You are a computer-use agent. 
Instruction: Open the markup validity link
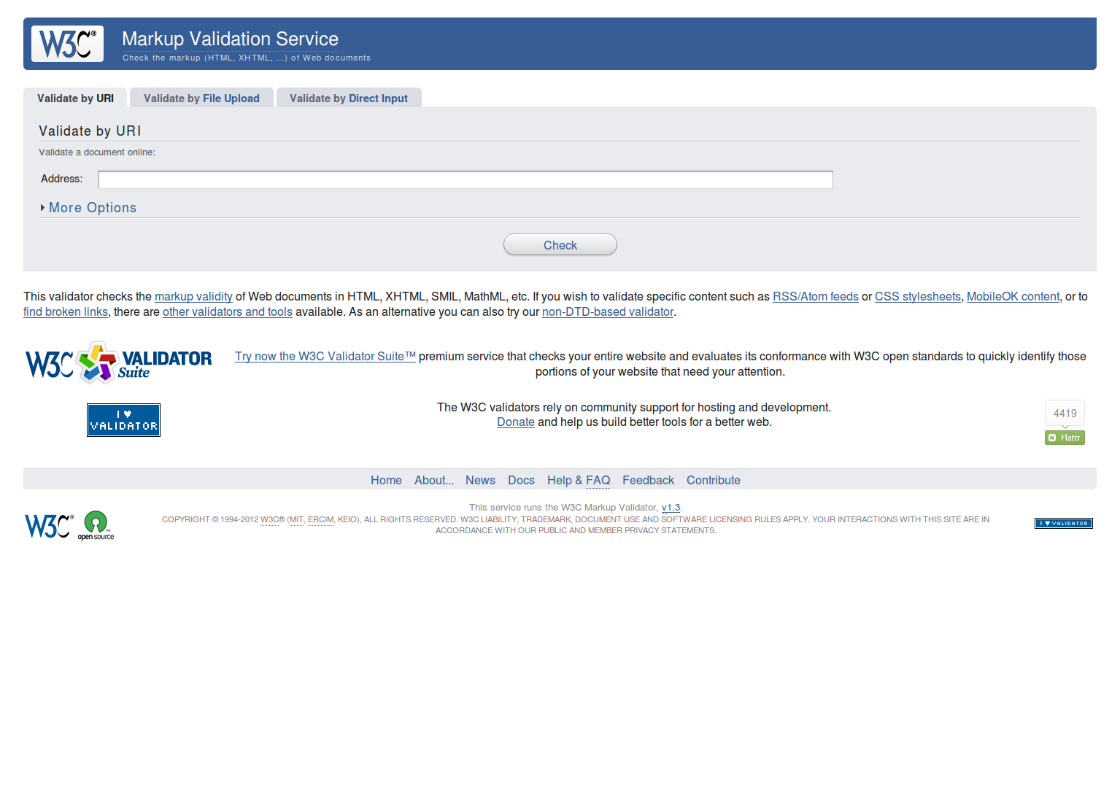tap(193, 296)
